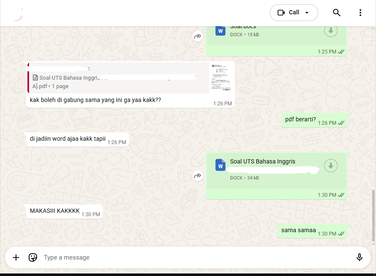Select the microphone icon to record voice
The height and width of the screenshot is (276, 376).
tap(360, 257)
